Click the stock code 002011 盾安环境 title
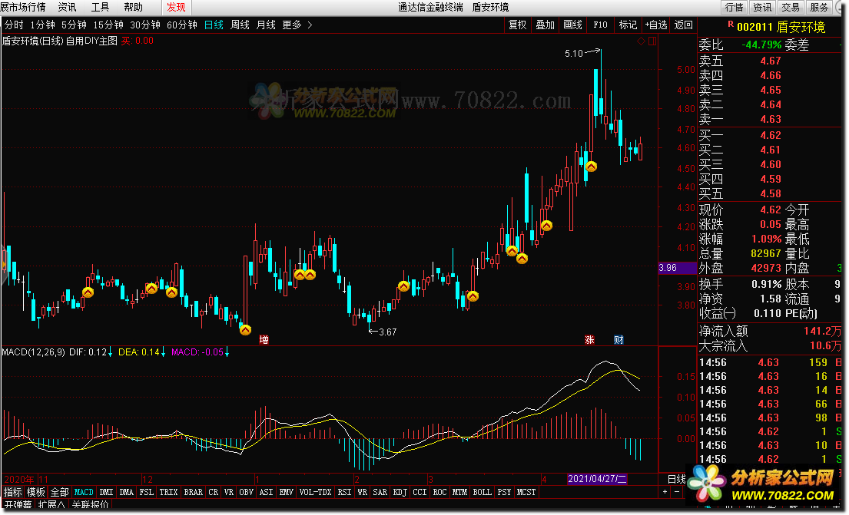 (781, 27)
